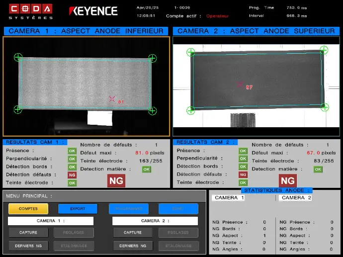This screenshot has width=343, height=257.
Task: Click the Cam 1 Teinte électrode OK indicator
Action: tap(72, 183)
